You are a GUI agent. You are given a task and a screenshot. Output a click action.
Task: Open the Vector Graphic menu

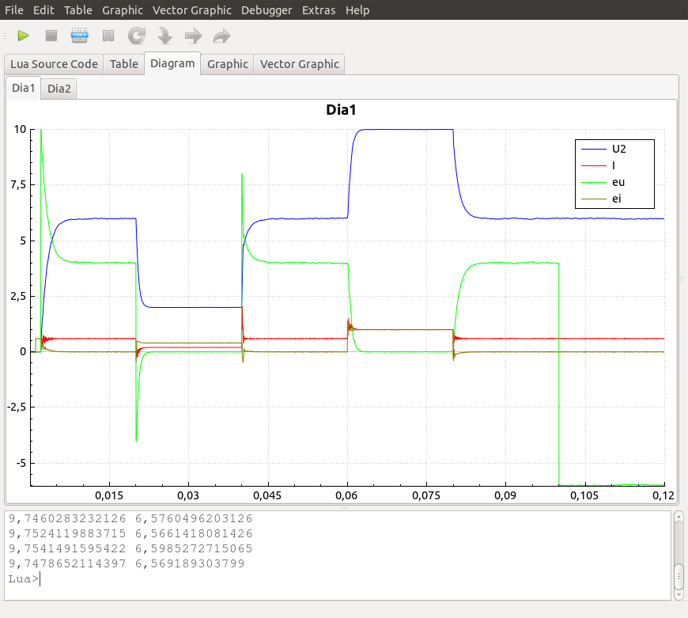click(x=191, y=10)
